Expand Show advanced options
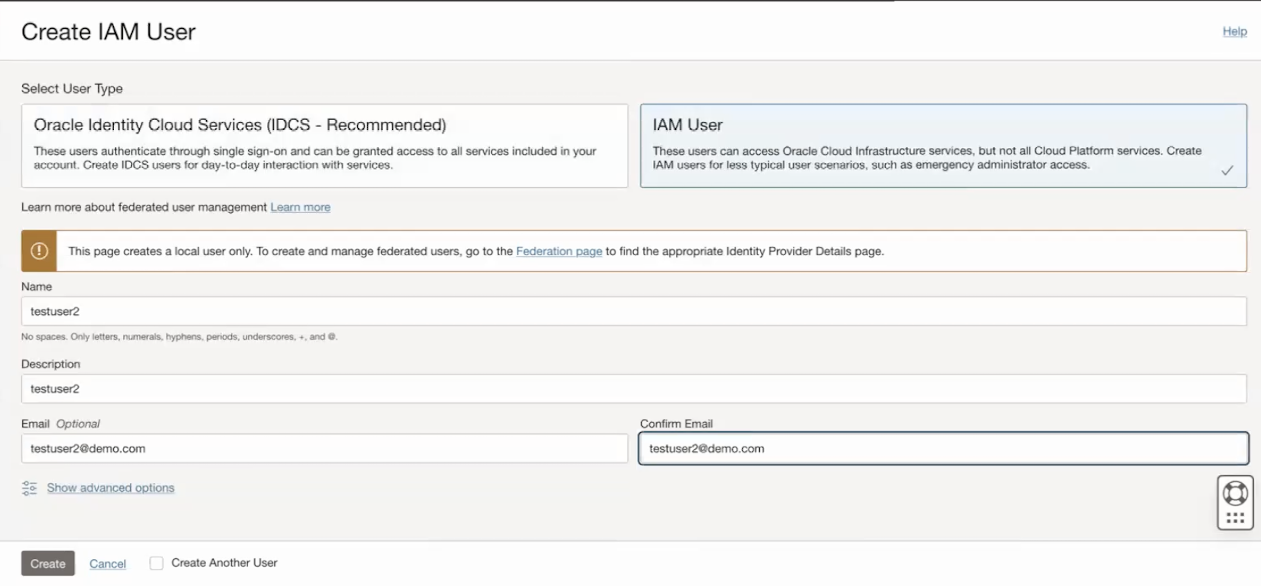 (x=110, y=487)
